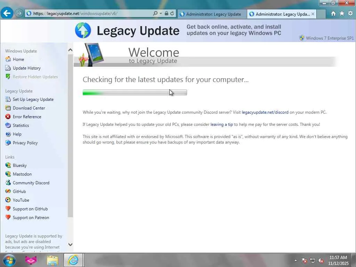
Task: Click the Bluesky globe icon
Action: click(x=8, y=165)
